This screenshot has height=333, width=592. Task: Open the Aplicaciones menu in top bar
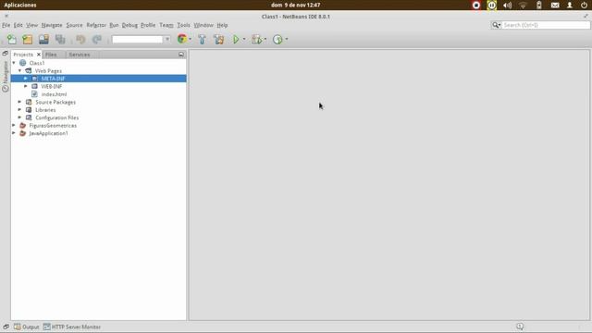pyautogui.click(x=20, y=5)
